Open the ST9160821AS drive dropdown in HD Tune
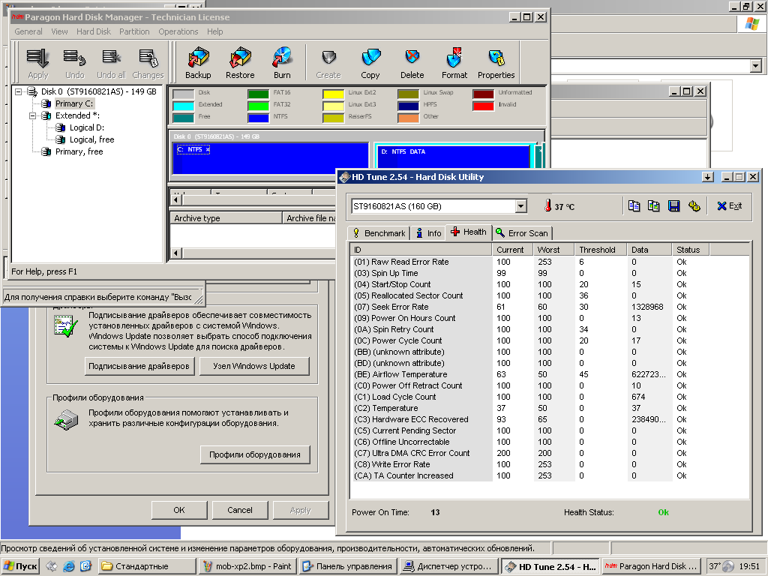This screenshot has width=768, height=576. [x=521, y=206]
